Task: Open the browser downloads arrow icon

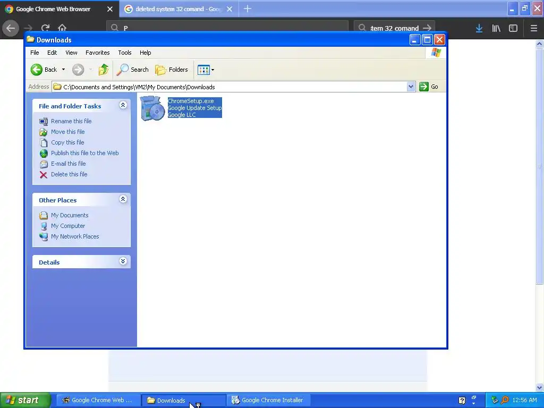Action: [x=479, y=28]
